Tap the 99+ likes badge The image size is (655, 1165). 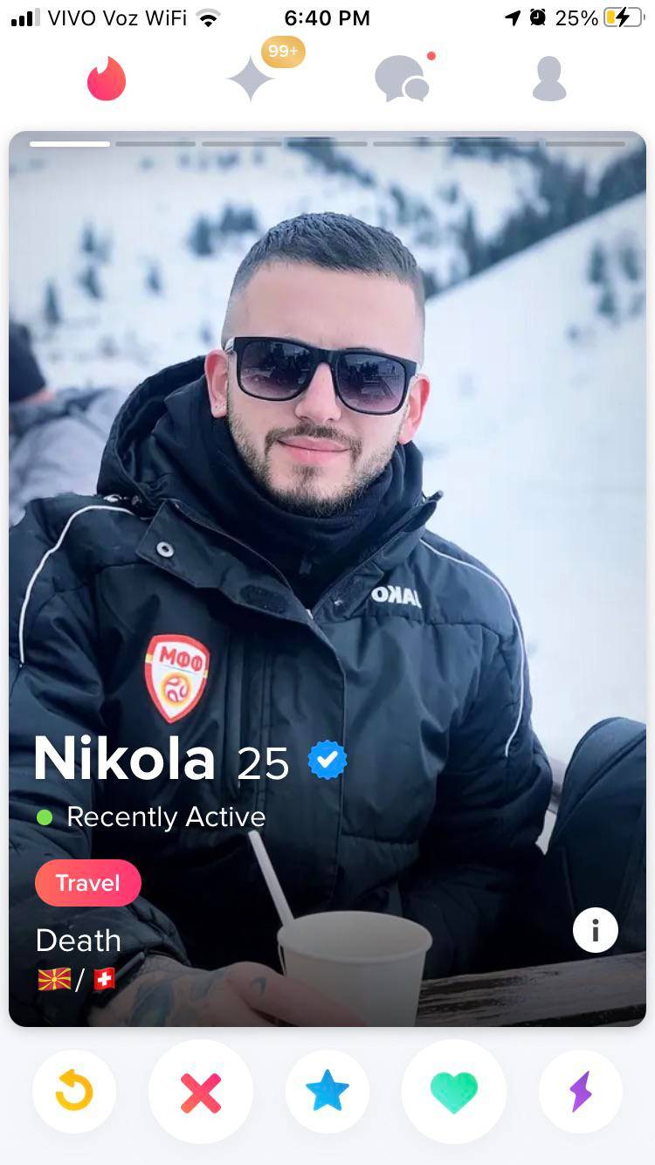[283, 52]
